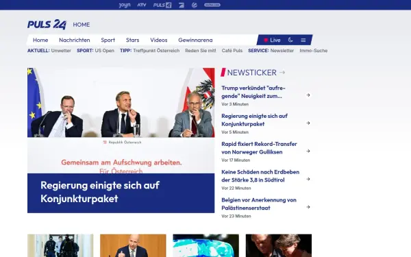The height and width of the screenshot is (257, 411).
Task: Open the Unwetter topic link
Action: coord(61,51)
